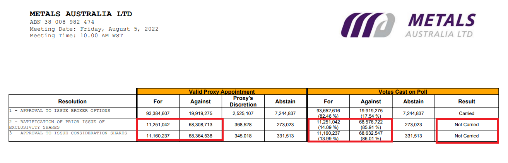Select proxy Against value '68,308,713'
This screenshot has width=508, height=163.
click(200, 125)
